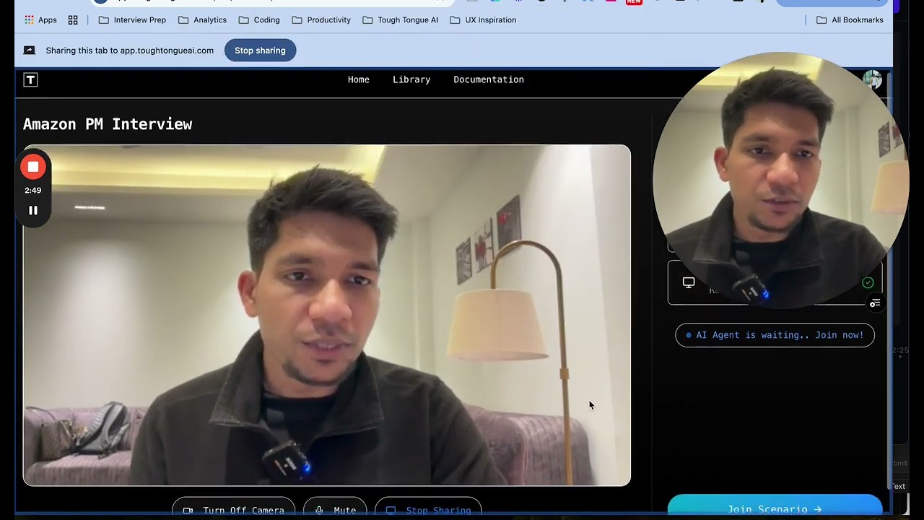924x520 pixels.
Task: Open All Bookmarks folder
Action: tap(850, 20)
